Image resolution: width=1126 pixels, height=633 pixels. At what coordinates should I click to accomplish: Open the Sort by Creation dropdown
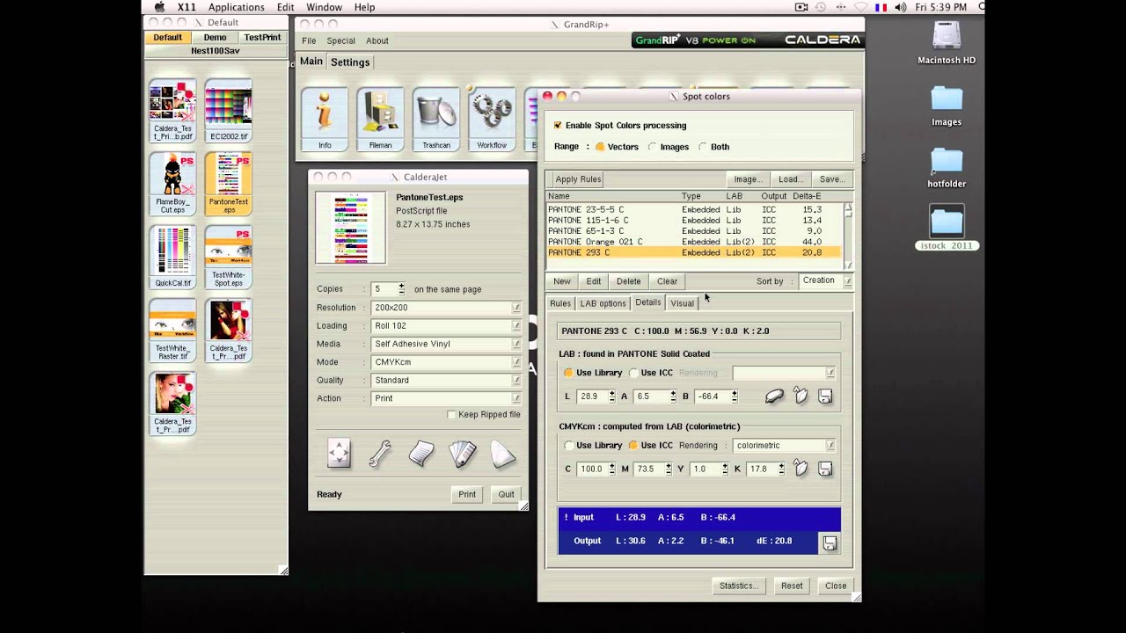coord(825,280)
